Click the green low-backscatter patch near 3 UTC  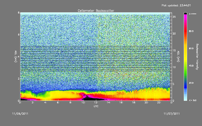(x=42, y=94)
